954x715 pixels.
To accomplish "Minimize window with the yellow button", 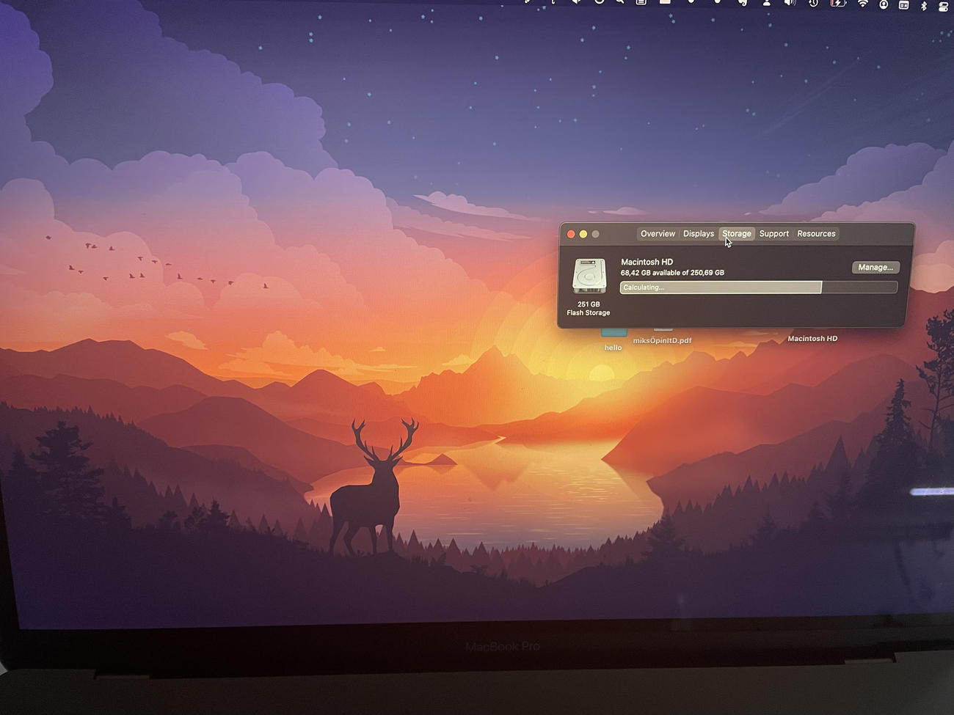I will (x=583, y=234).
